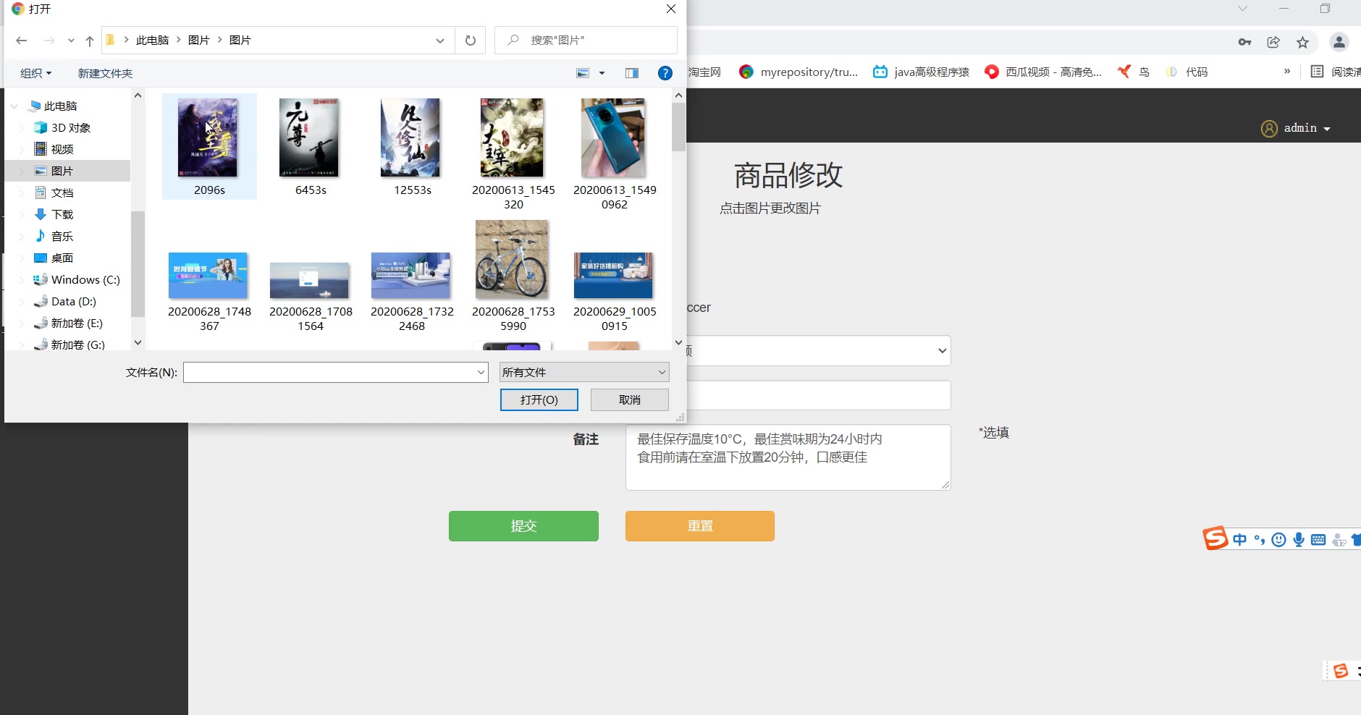Open the 文件名 dropdown arrow
The height and width of the screenshot is (715, 1361).
click(x=481, y=372)
